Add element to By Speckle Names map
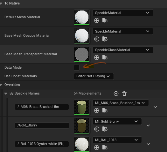The image size is (167, 152). coord(116,94)
